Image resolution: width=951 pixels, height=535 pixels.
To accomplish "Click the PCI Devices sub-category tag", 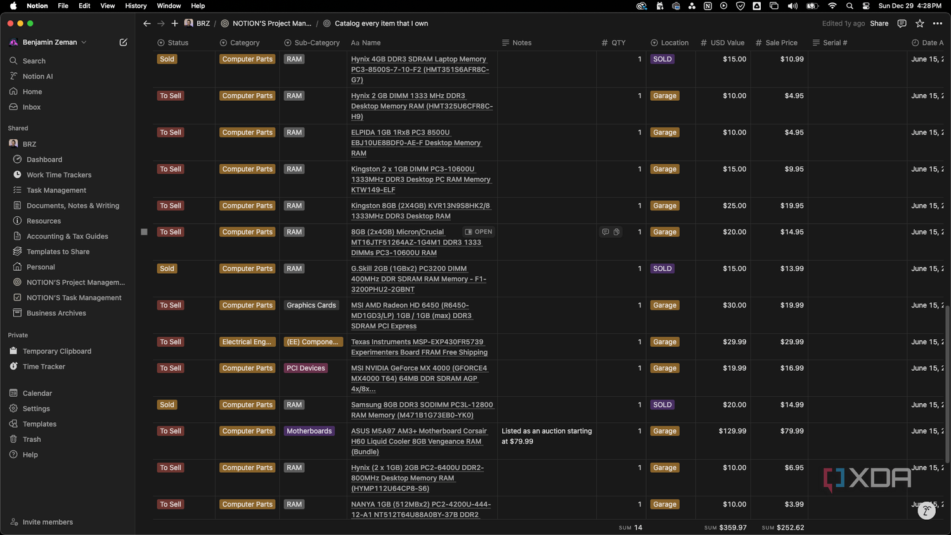I will (306, 368).
